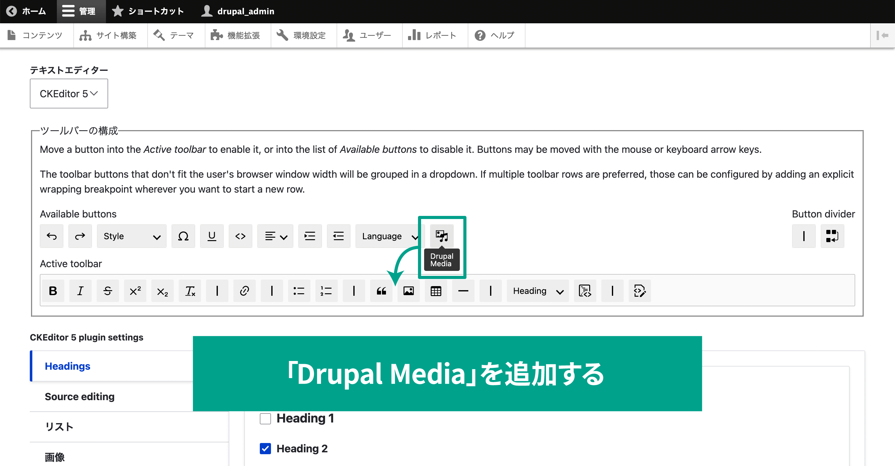Click the wrapping breakpoint divider icon
Viewport: 895px width, 466px height.
click(x=832, y=236)
